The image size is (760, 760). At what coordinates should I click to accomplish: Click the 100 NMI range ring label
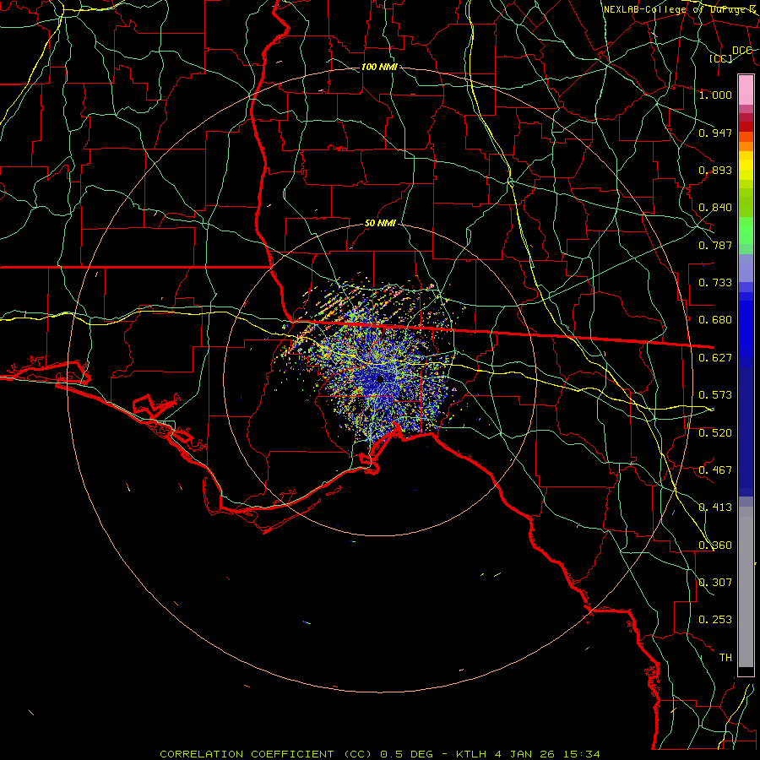pos(379,67)
